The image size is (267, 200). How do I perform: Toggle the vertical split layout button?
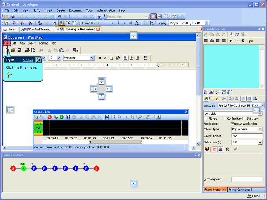[166, 17]
